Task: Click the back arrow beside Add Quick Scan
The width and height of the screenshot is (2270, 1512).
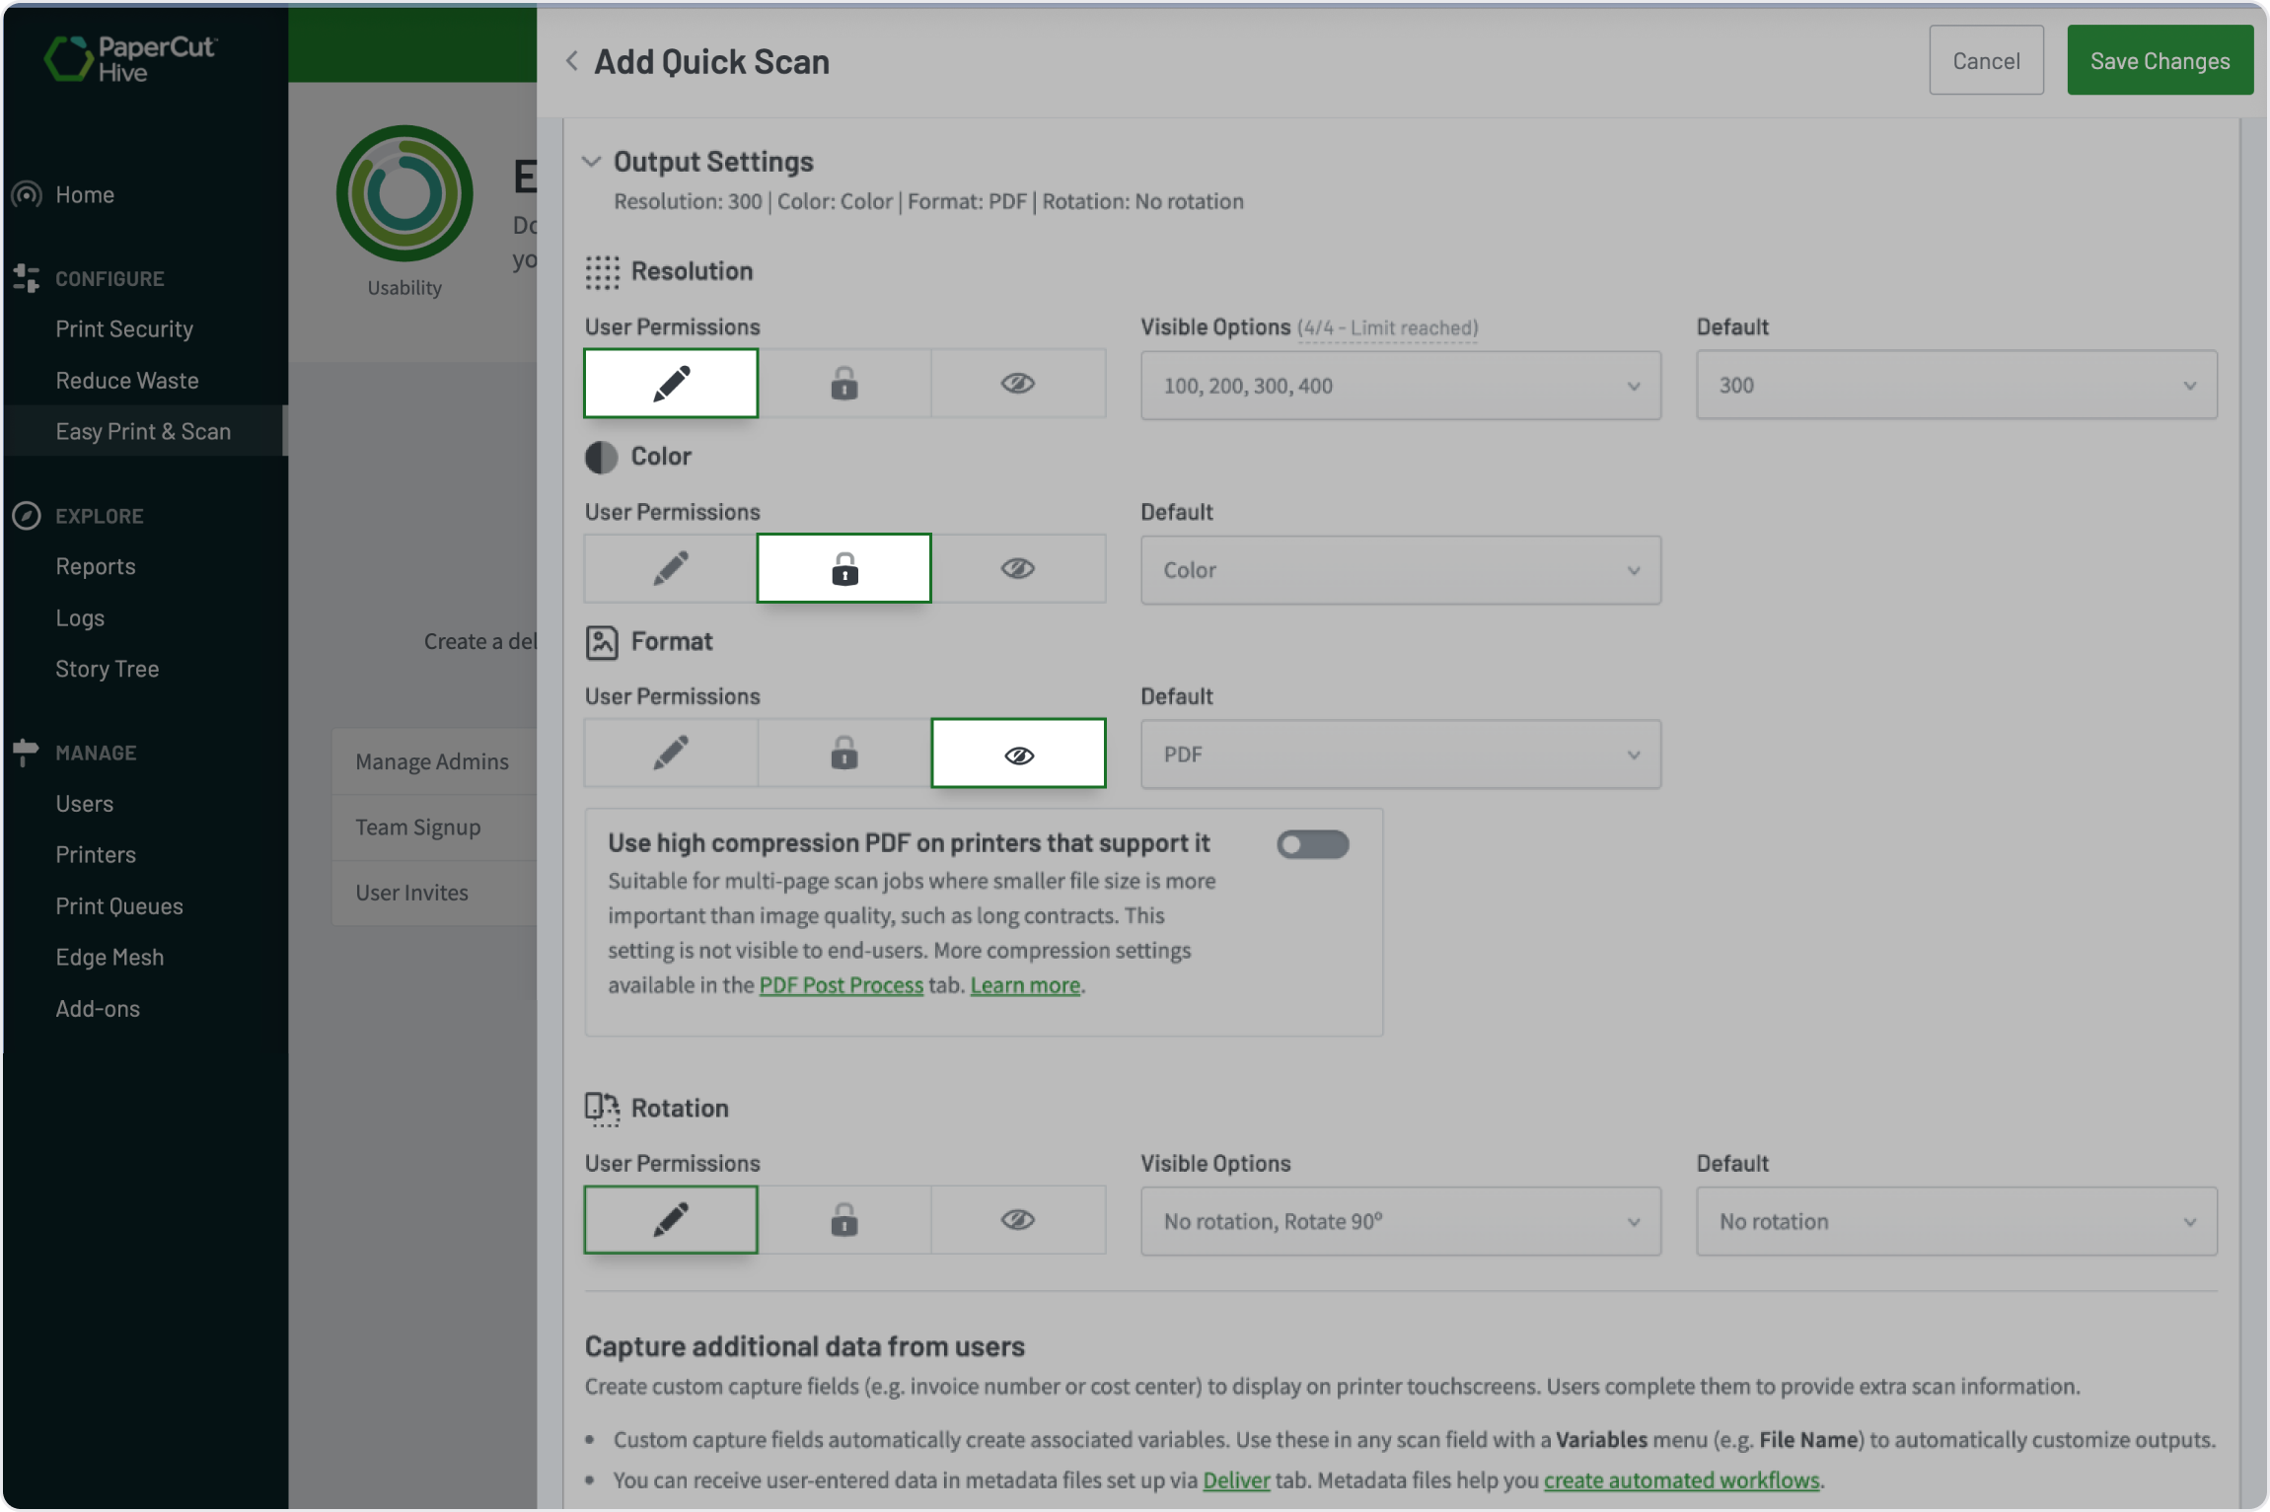Action: tap(572, 60)
